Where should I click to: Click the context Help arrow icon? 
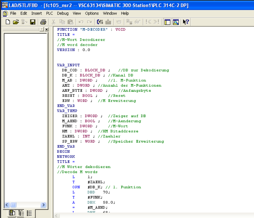pos(186,22)
